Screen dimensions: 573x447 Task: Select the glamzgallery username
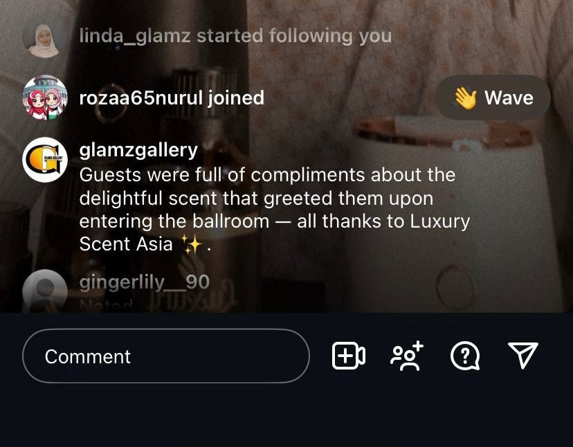138,150
